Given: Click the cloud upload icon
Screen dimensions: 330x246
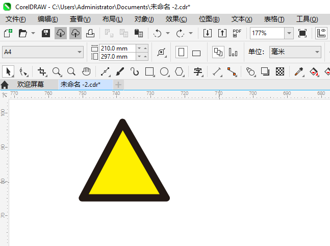Looking at the screenshot, I should [75, 33].
